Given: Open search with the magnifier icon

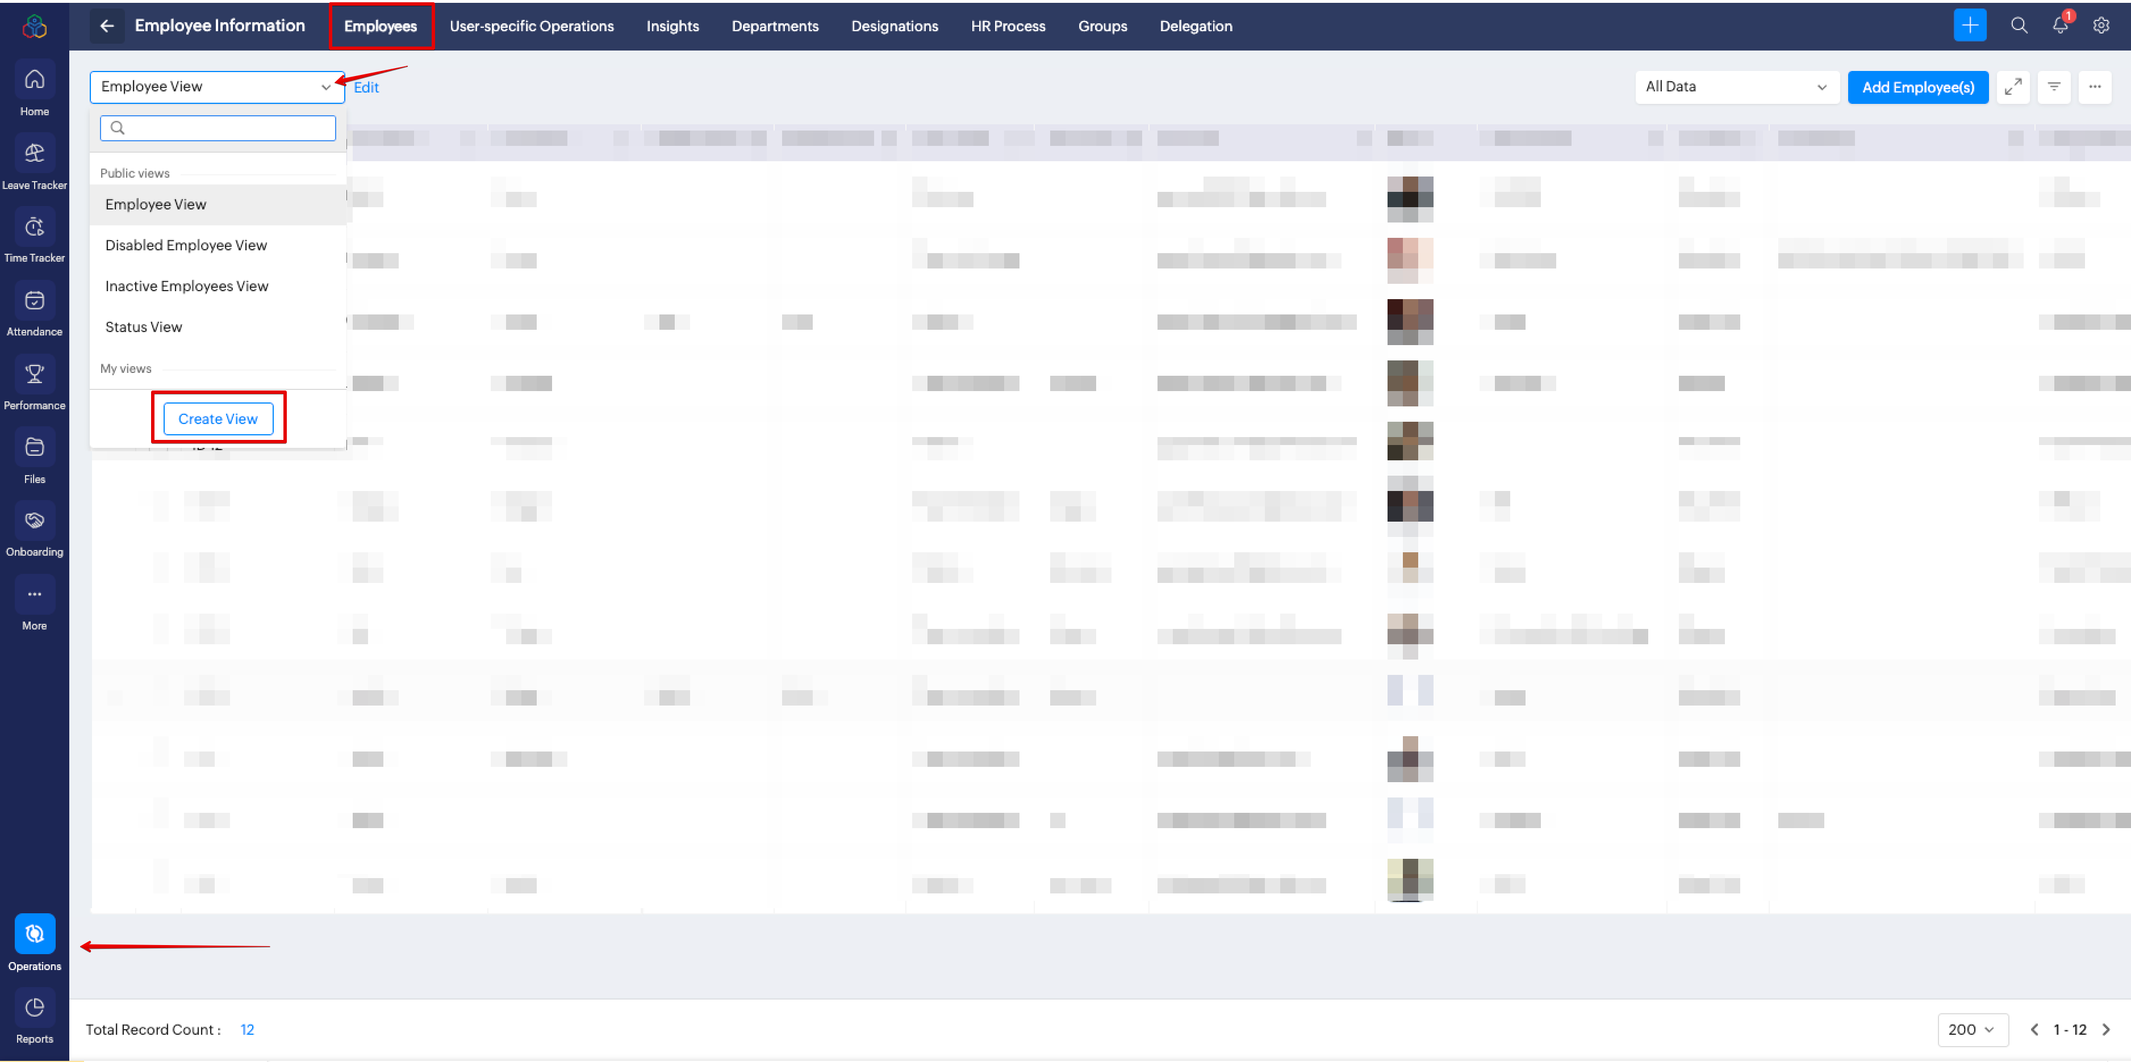Looking at the screenshot, I should pyautogui.click(x=2019, y=26).
